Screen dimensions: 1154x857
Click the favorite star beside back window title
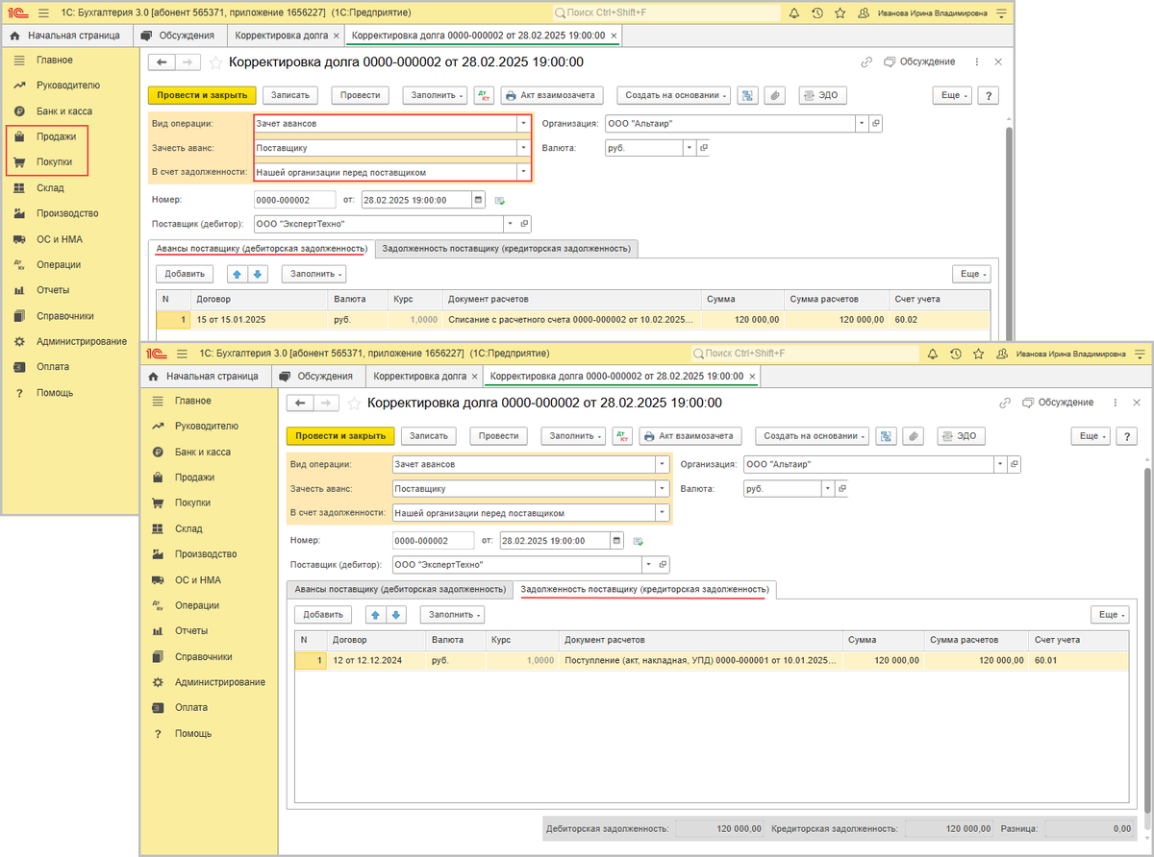tap(214, 62)
